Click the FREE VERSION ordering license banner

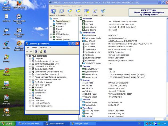(x=149, y=12)
